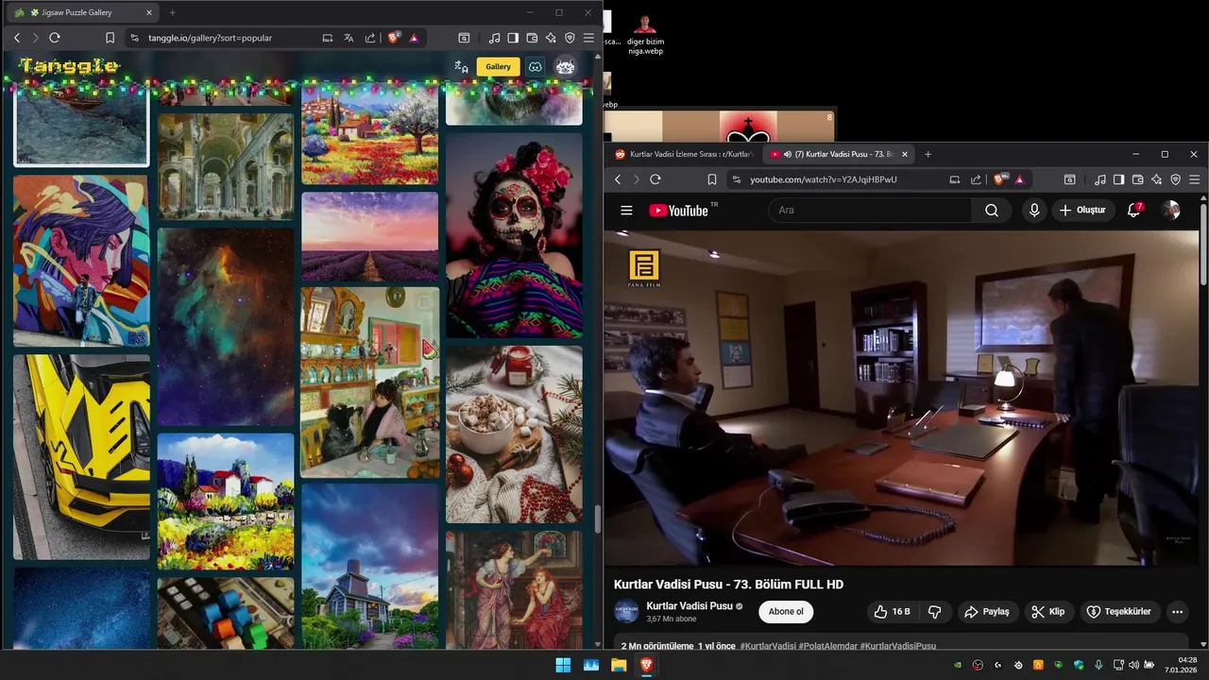Click the Tanggle logo
The height and width of the screenshot is (680, 1209).
click(x=69, y=66)
